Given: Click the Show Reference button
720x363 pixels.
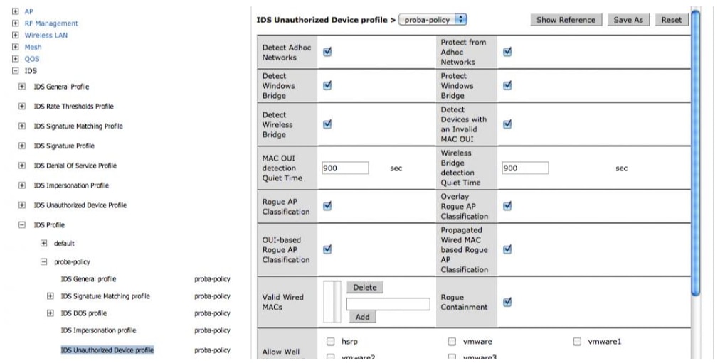Looking at the screenshot, I should [566, 20].
